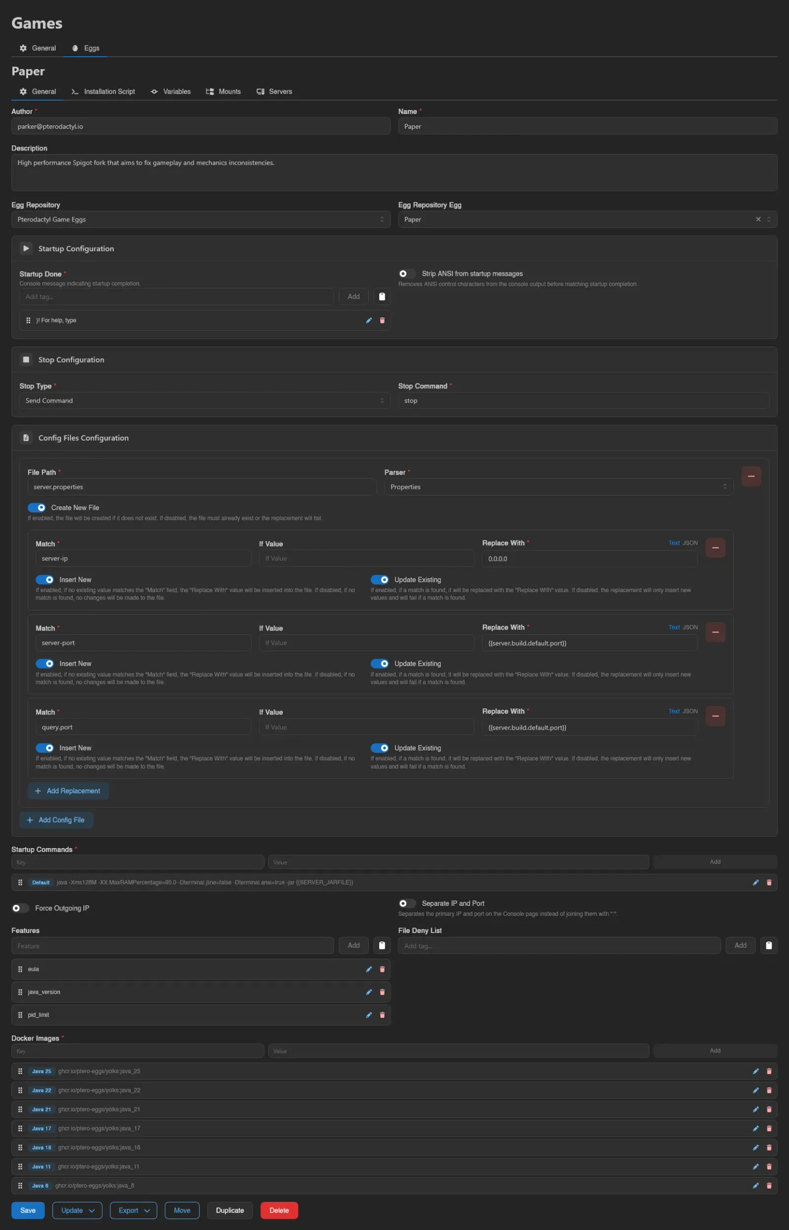Expand the Update button menu
The height and width of the screenshot is (1230, 789).
click(77, 1211)
